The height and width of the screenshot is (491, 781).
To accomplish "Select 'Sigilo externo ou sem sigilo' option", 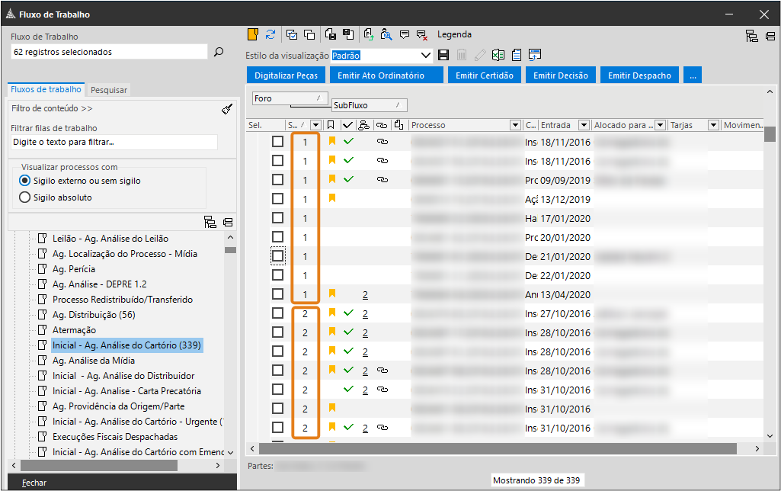I will tap(25, 181).
